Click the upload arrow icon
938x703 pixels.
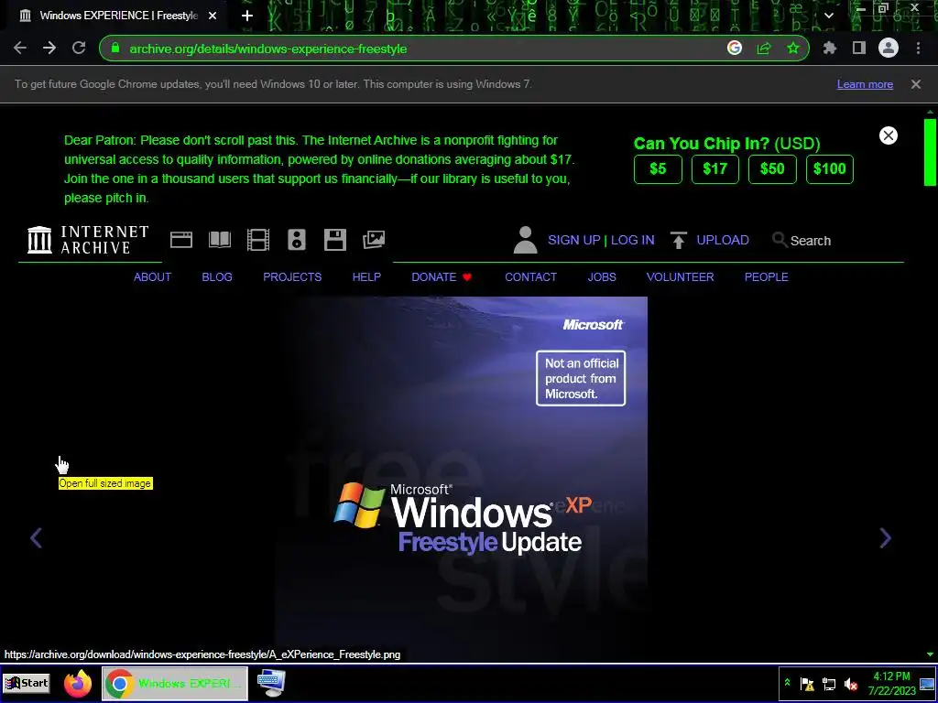(x=679, y=241)
